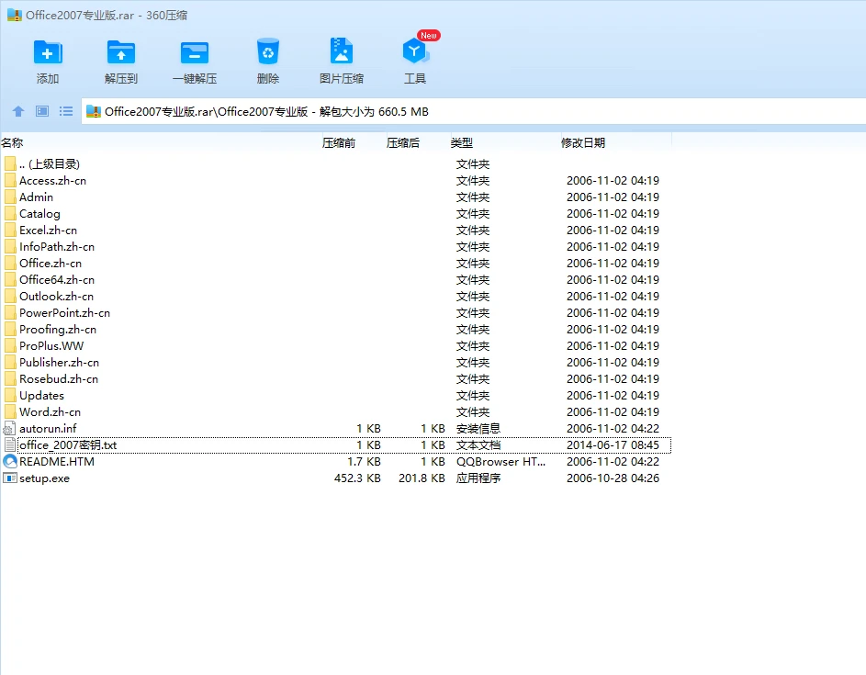This screenshot has width=866, height=675.
Task: Click the Admin folder icon
Action: (10, 197)
